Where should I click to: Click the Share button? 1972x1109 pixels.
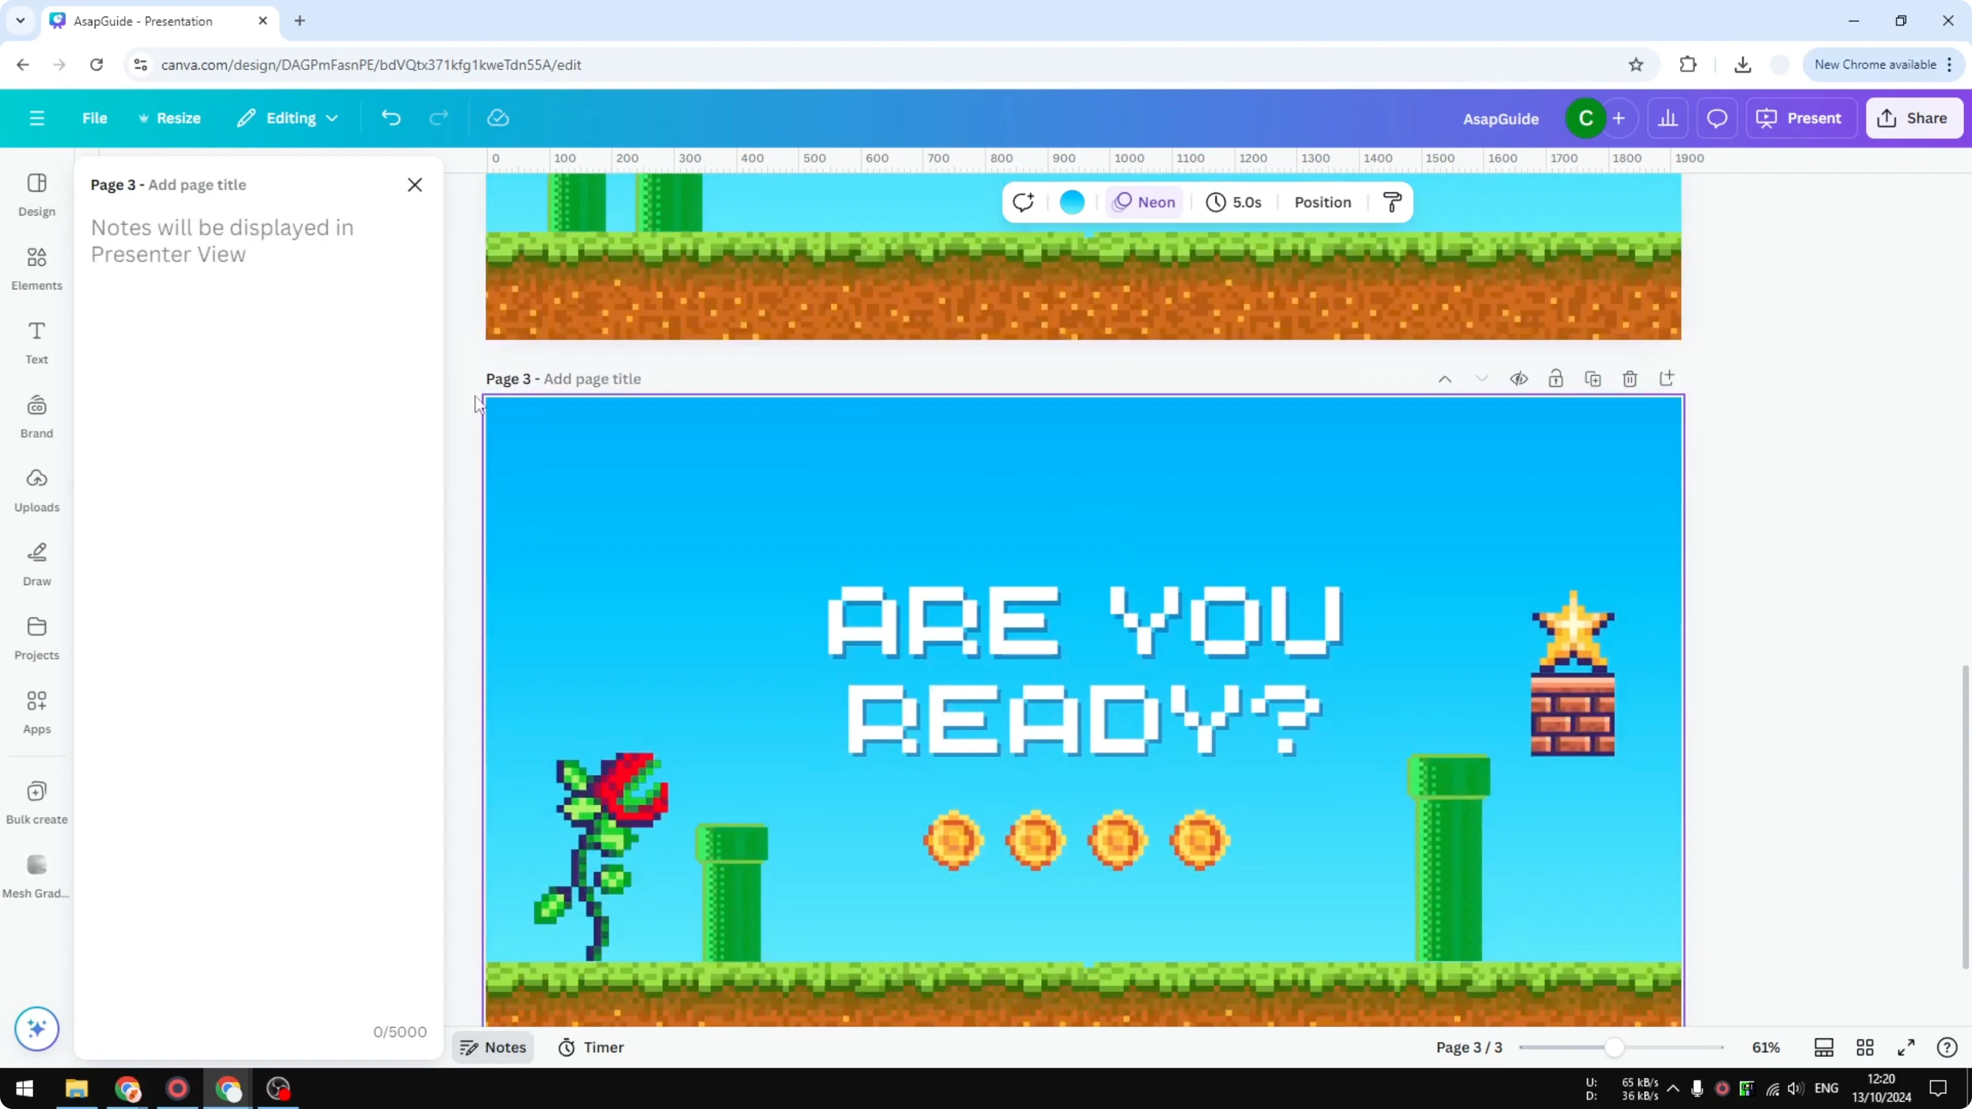[1914, 118]
